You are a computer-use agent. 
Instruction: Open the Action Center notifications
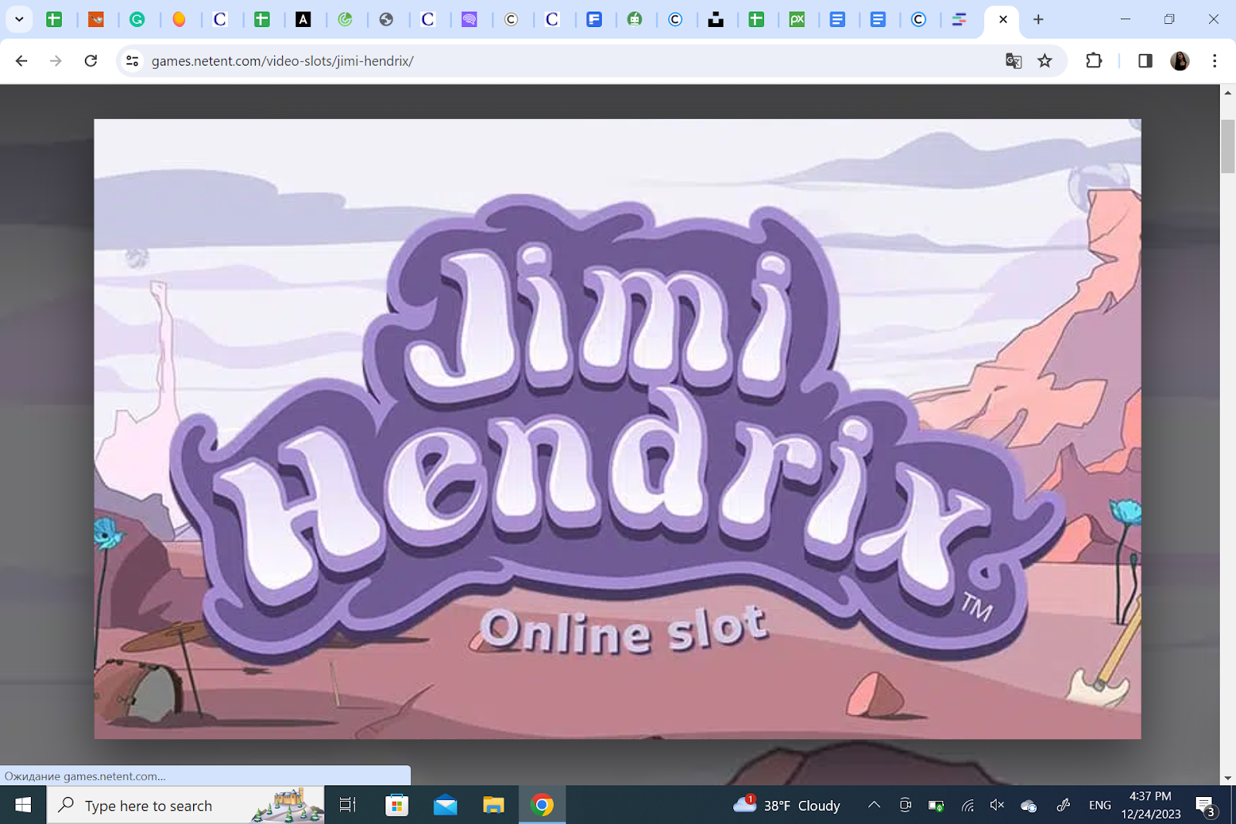pos(1206,805)
